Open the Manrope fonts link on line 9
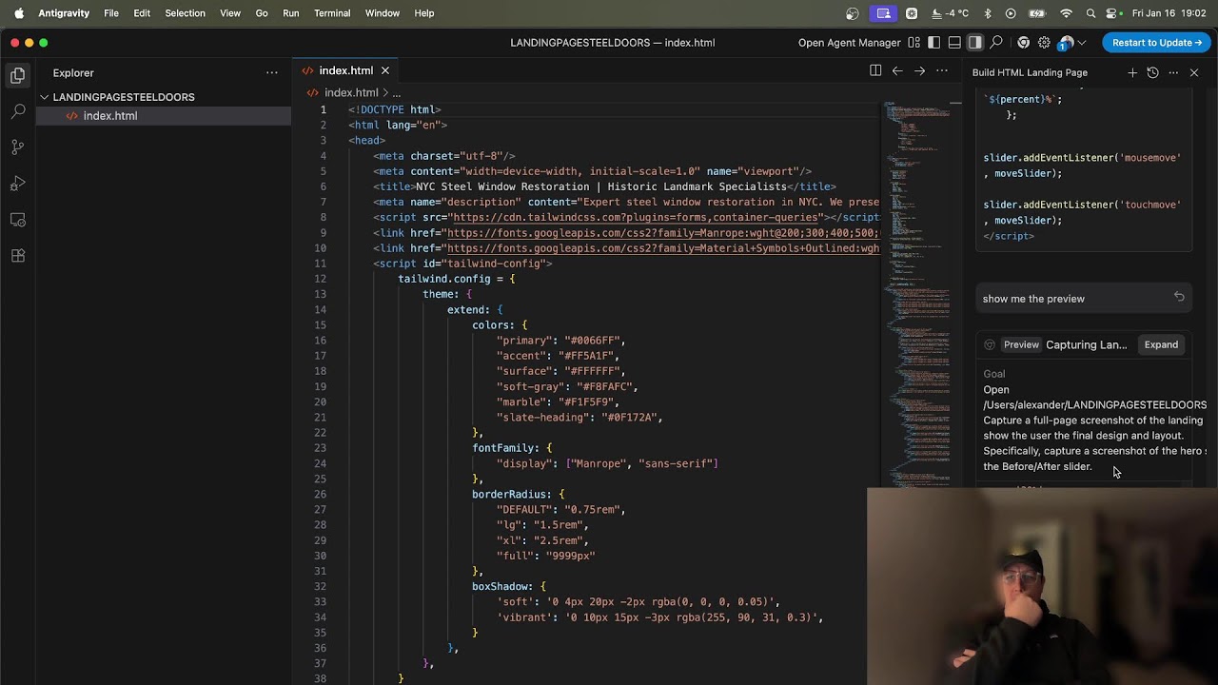Viewport: 1218px width, 685px height. click(x=662, y=233)
